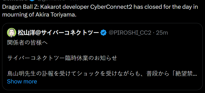205x93 pixels.
Task: Click the quoted line 関係者の皆様へ
Action: (x=27, y=43)
